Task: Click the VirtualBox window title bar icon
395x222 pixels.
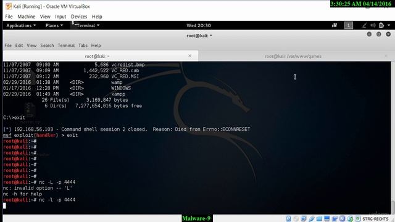Action: coord(9,6)
